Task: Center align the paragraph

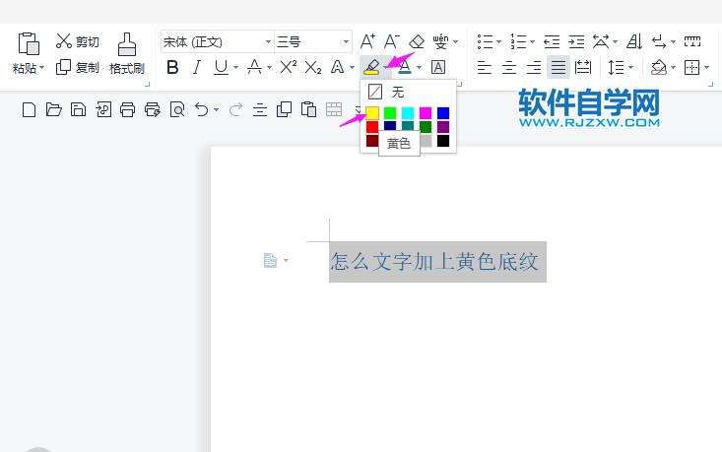Action: pyautogui.click(x=509, y=68)
